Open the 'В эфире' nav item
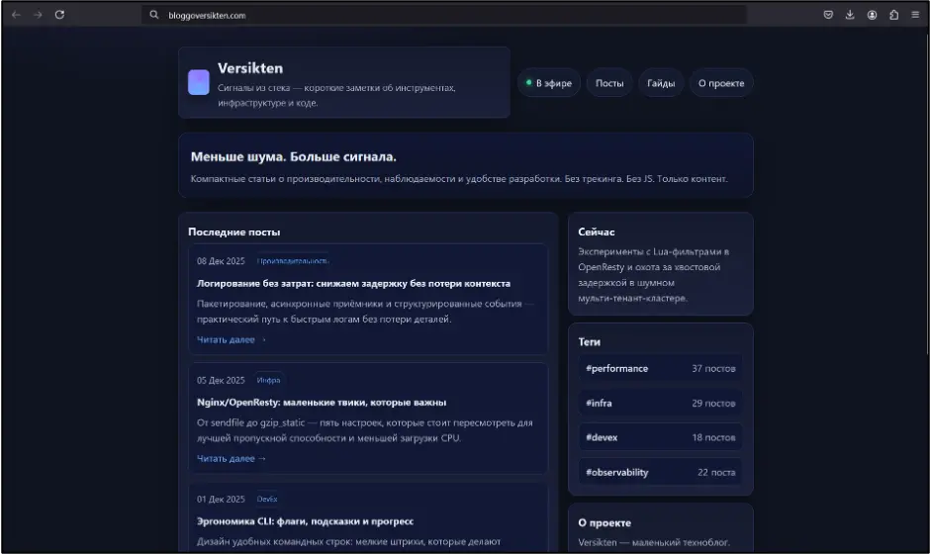 [x=549, y=83]
